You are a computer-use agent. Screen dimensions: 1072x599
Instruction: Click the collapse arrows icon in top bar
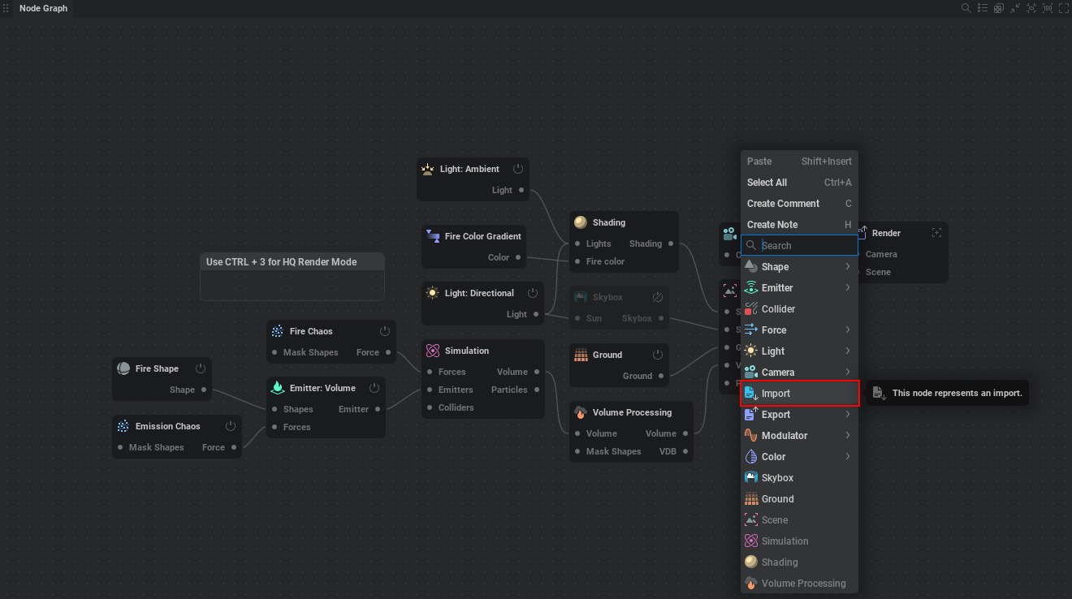1015,8
